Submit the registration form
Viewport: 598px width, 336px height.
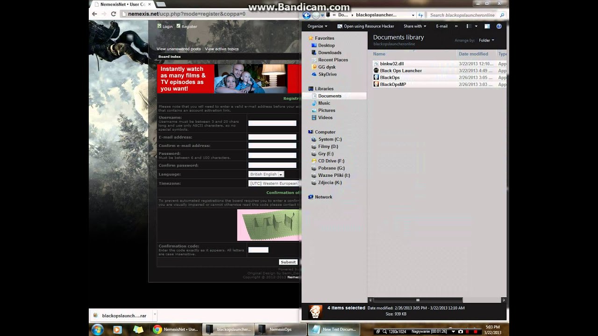[288, 262]
